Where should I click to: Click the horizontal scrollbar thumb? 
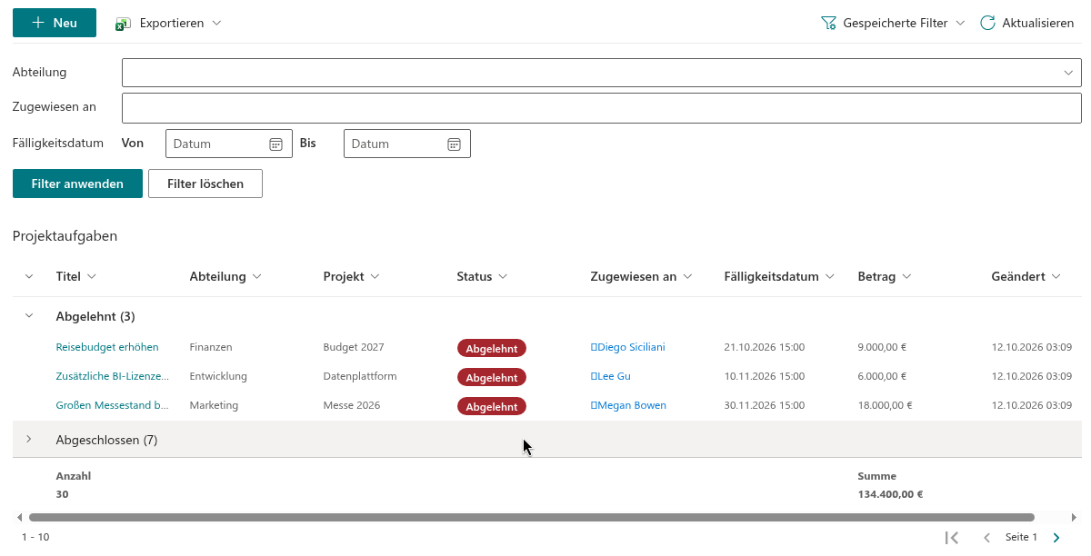tap(531, 517)
